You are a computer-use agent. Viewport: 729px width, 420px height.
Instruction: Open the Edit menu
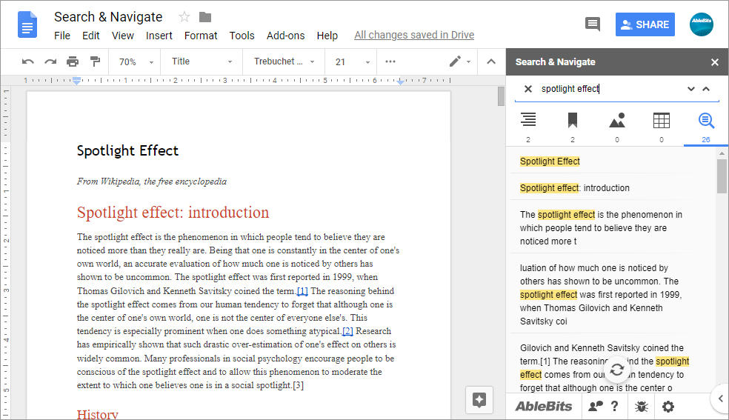tap(90, 36)
